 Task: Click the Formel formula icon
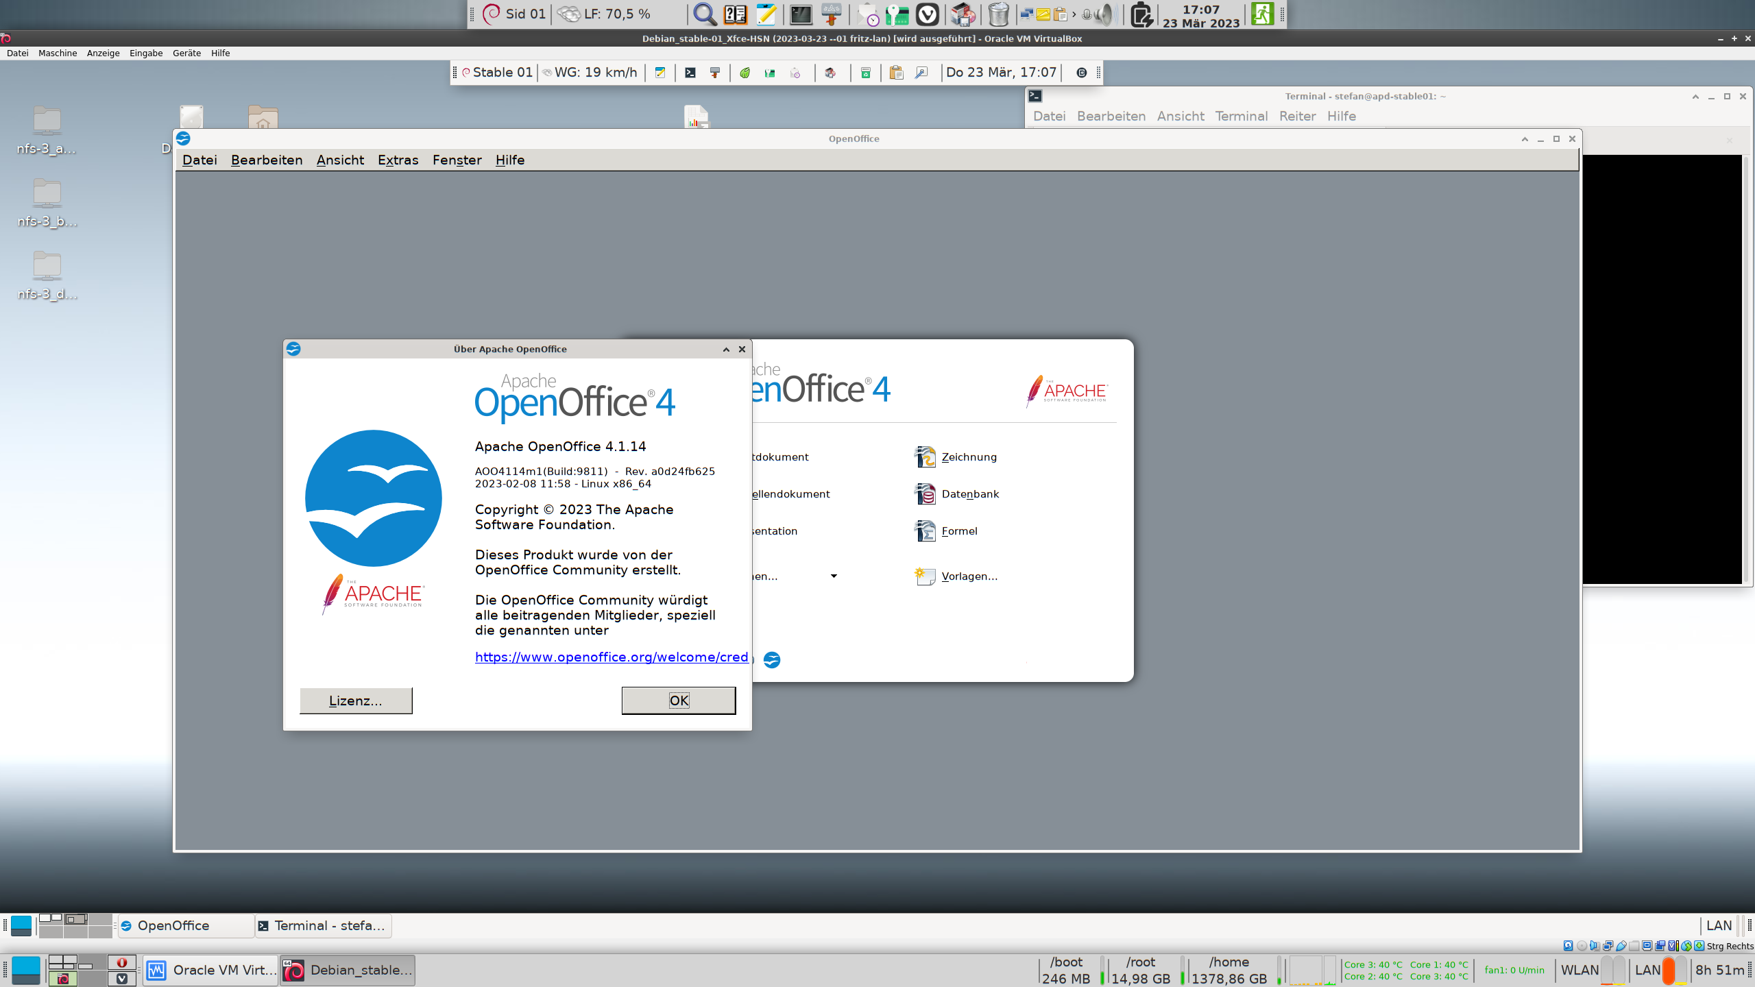tap(925, 531)
